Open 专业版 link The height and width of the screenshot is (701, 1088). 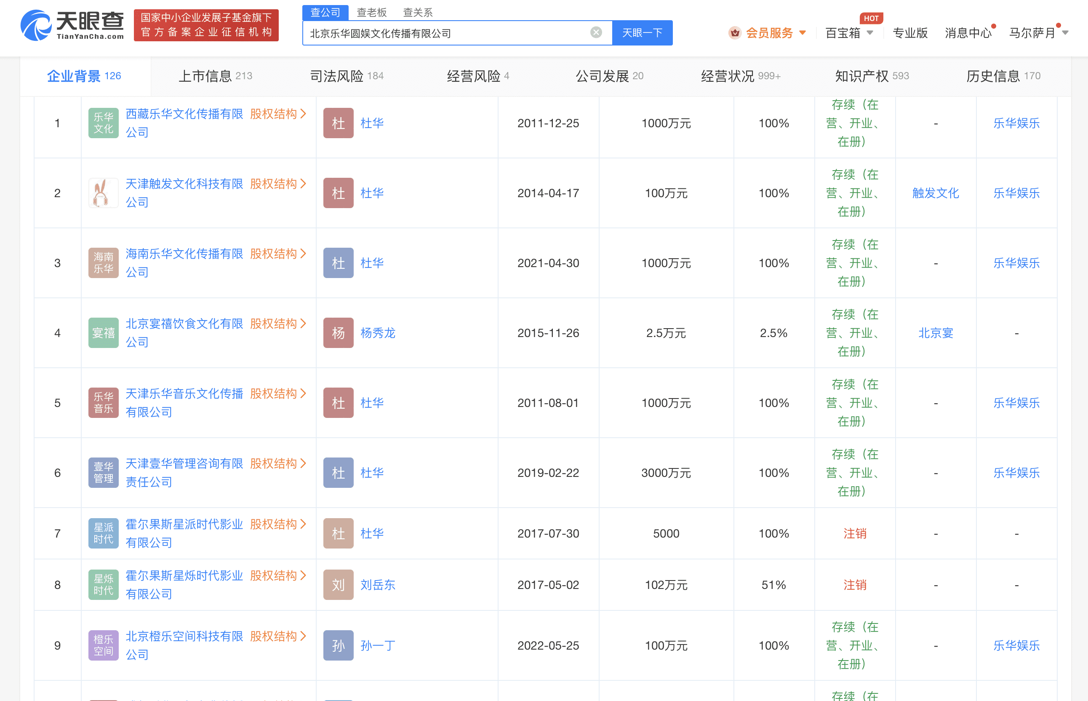(x=910, y=33)
